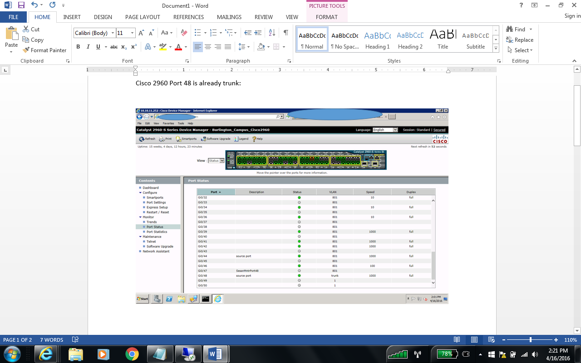Toggle Center alignment
The image size is (581, 363).
pyautogui.click(x=208, y=47)
